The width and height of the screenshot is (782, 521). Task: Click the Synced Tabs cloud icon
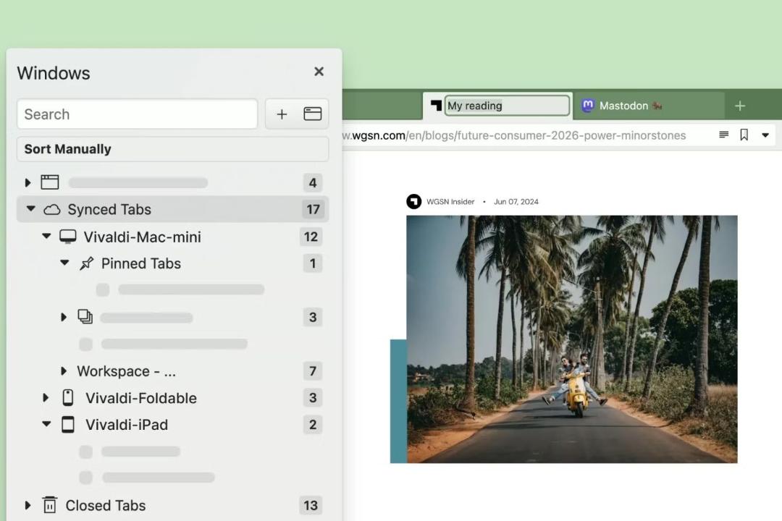click(x=52, y=209)
